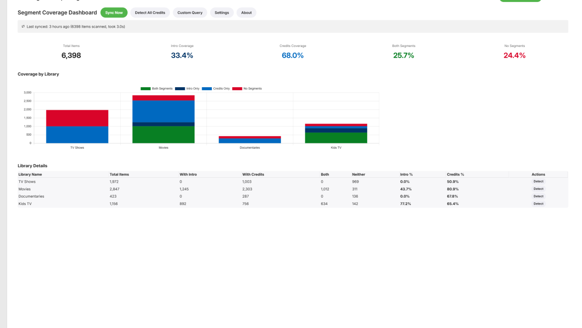This screenshot has width=582, height=328.
Task: Run Detect for the Documentaries library
Action: (x=538, y=196)
